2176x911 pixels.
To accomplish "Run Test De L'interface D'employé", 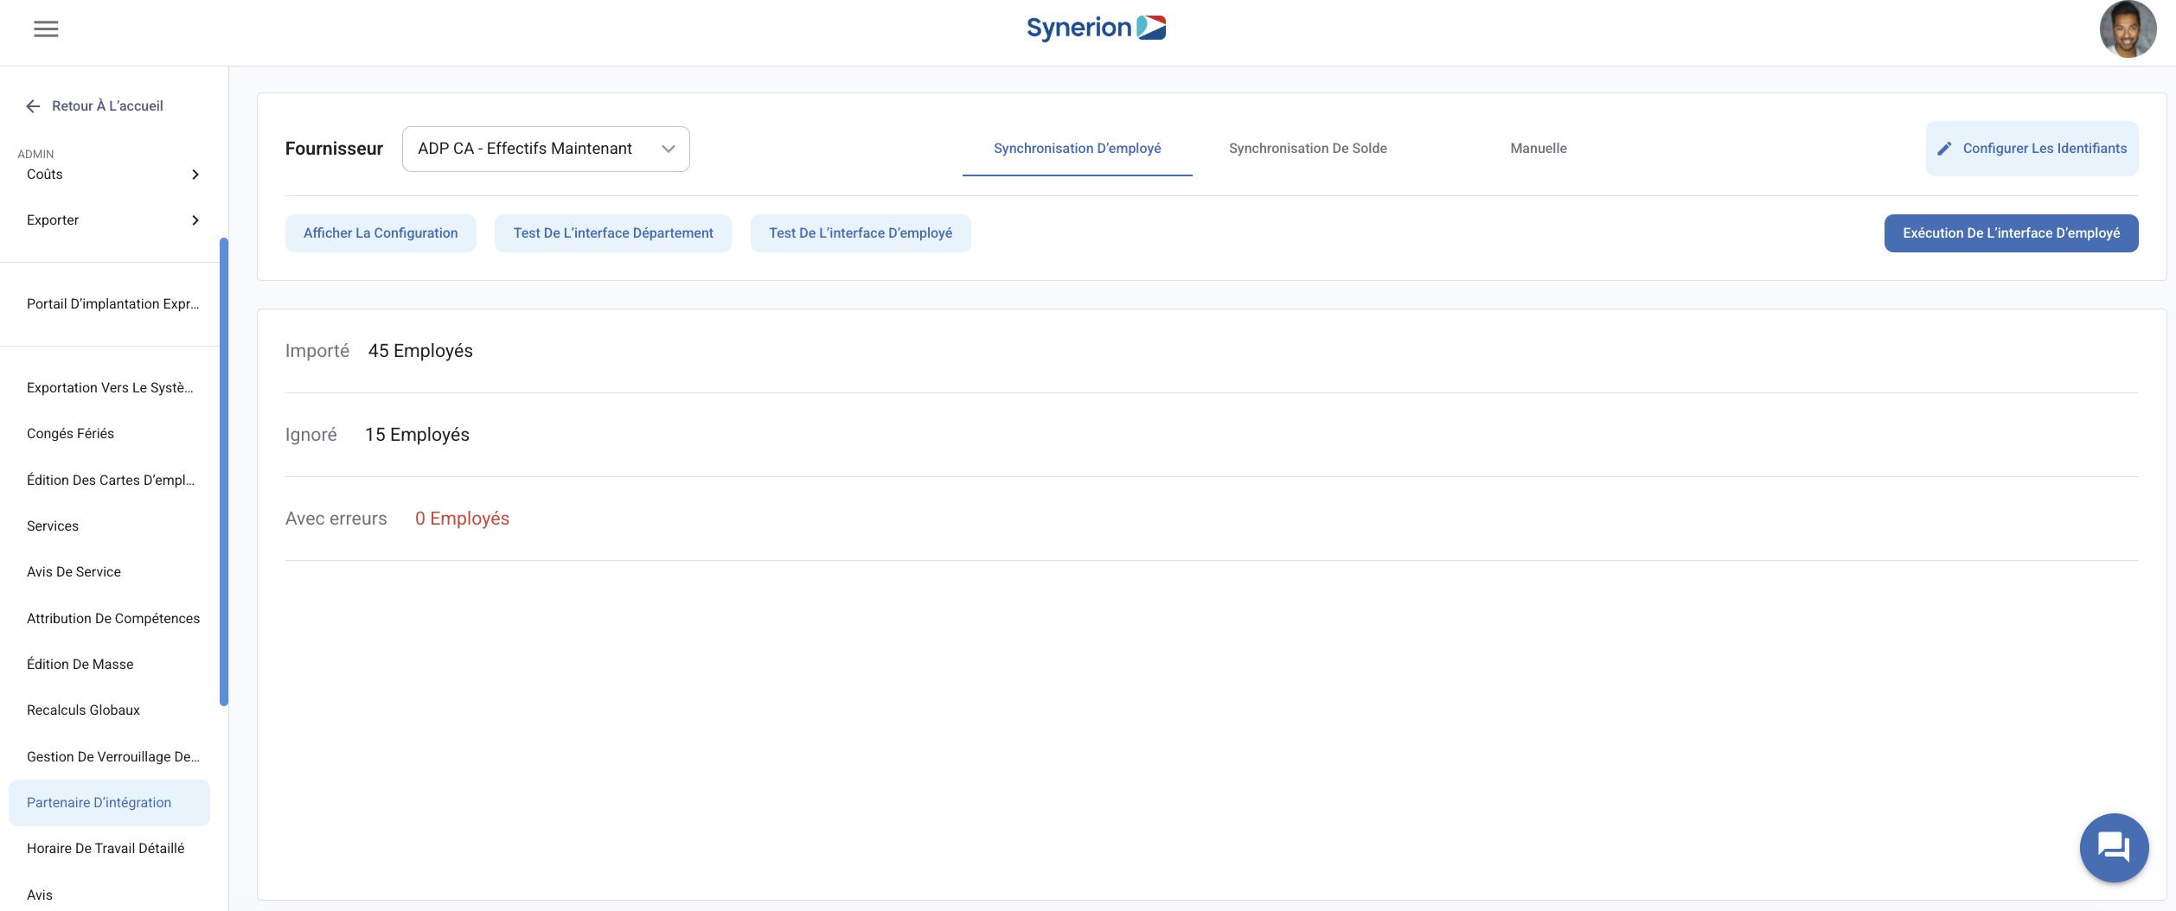I will click(x=861, y=233).
